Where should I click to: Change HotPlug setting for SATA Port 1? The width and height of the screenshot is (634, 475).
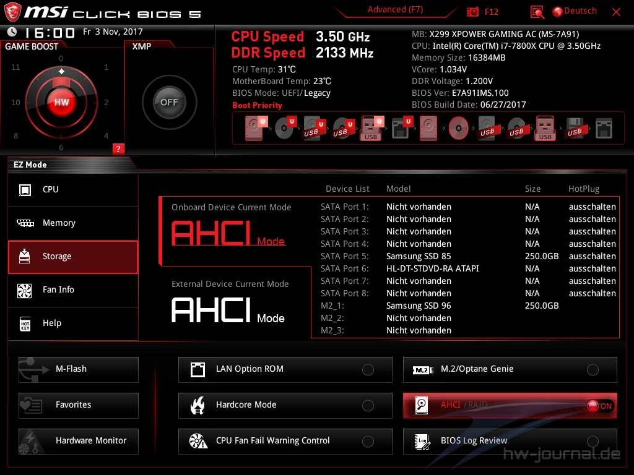[593, 207]
